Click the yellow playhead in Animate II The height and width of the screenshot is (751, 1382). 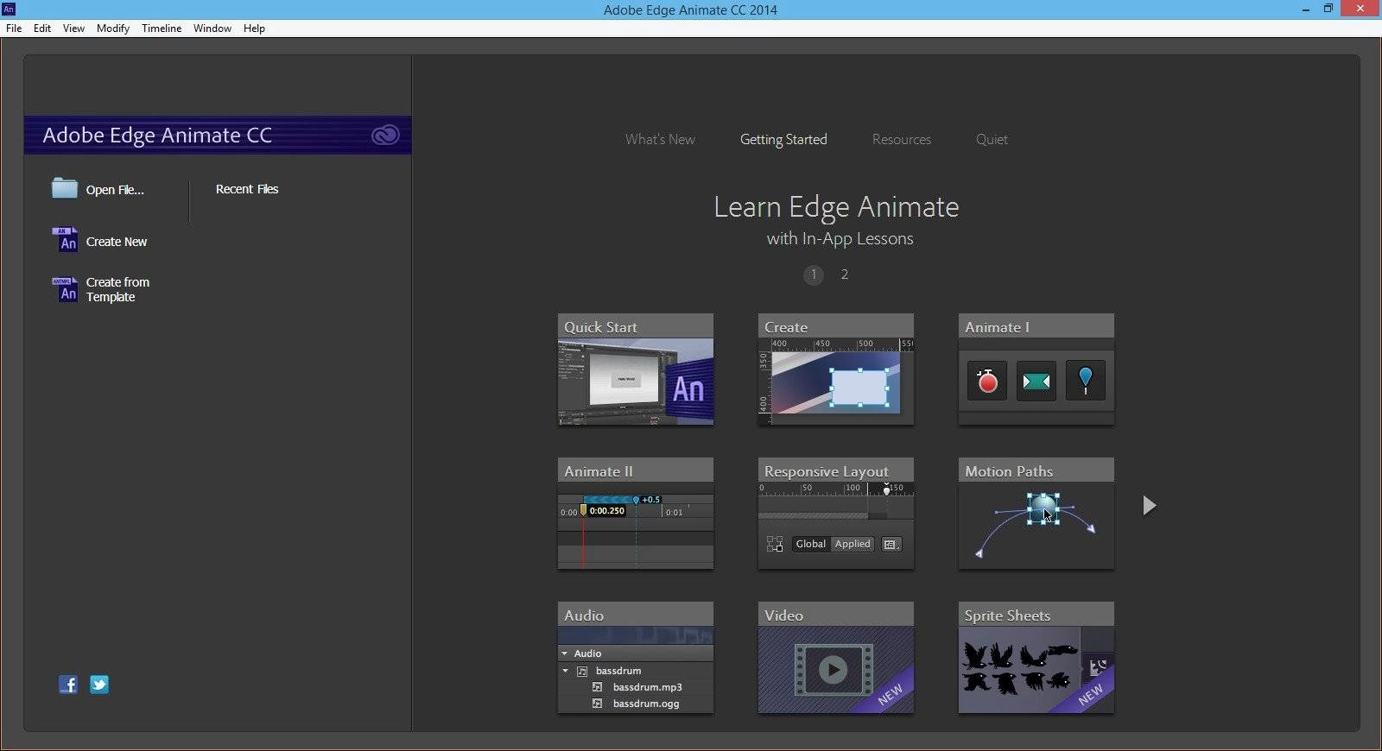pos(584,510)
